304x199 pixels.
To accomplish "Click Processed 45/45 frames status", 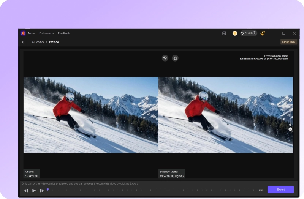I will click(x=276, y=56).
